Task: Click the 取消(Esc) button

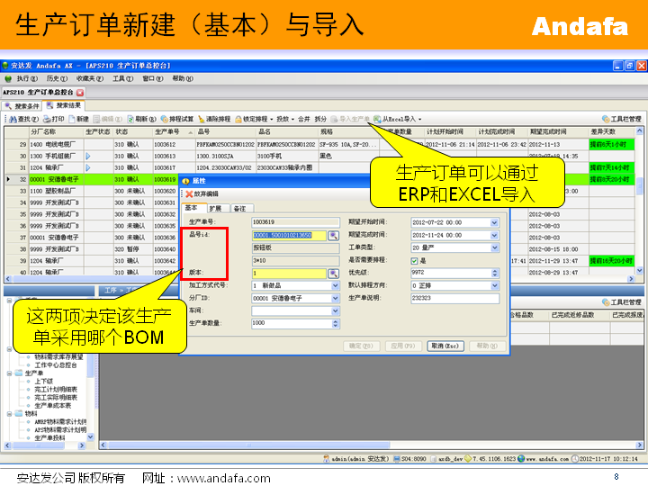Action: pos(446,346)
